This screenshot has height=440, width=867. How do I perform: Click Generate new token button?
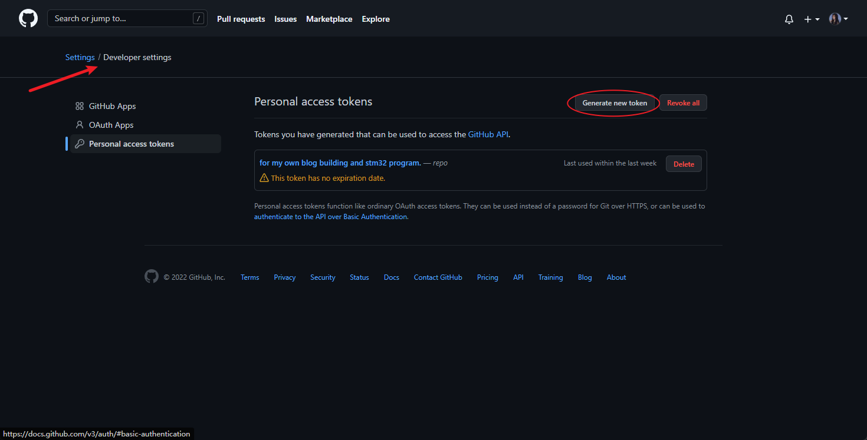click(615, 103)
